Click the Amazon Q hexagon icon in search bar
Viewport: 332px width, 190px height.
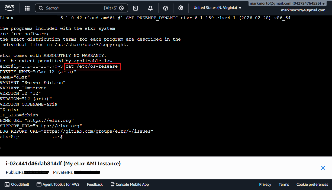122,8
